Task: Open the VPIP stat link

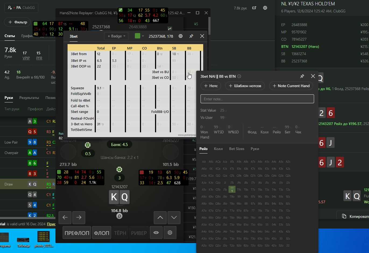Action: 26,58
